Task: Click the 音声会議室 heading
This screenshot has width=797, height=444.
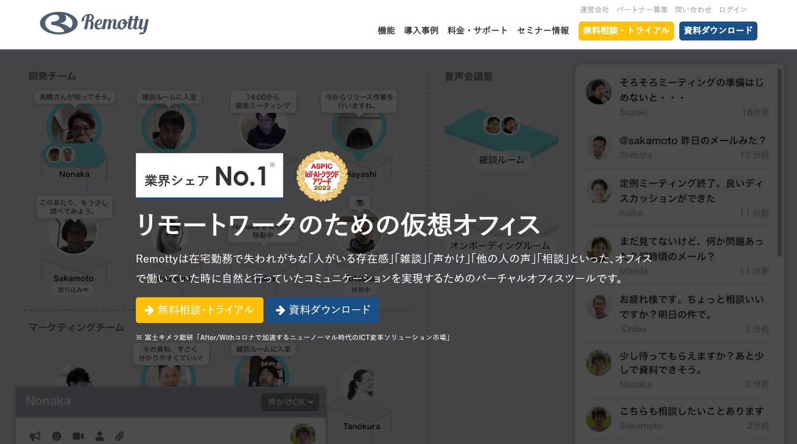Action: tap(468, 77)
